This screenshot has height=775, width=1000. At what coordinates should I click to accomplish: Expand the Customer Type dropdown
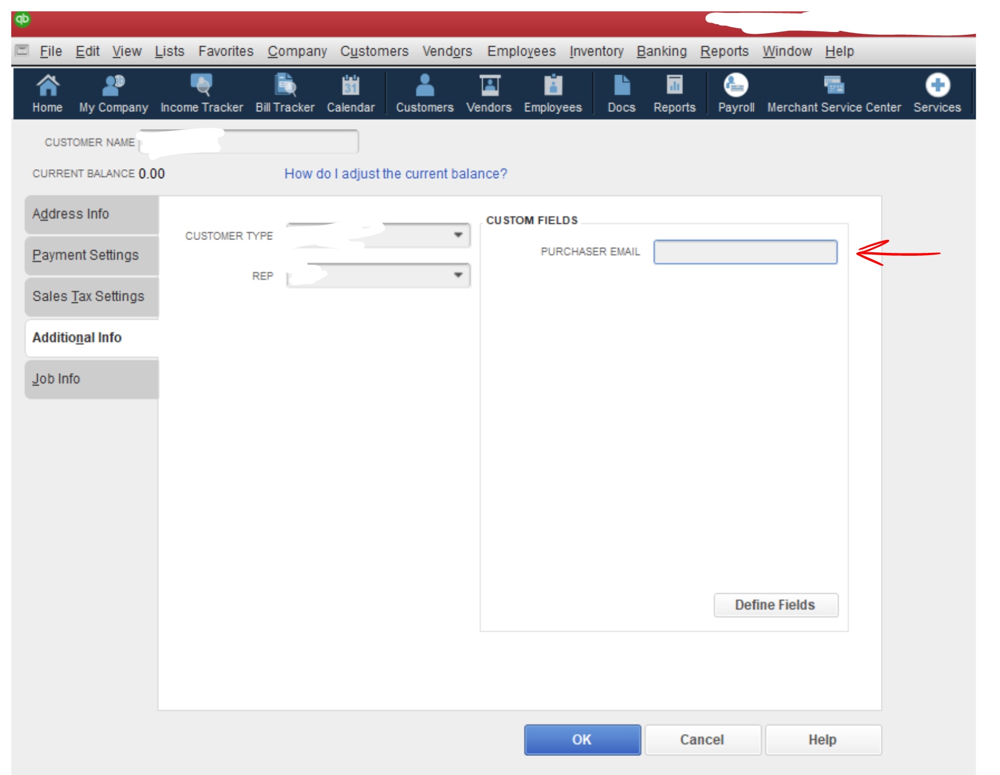point(458,235)
